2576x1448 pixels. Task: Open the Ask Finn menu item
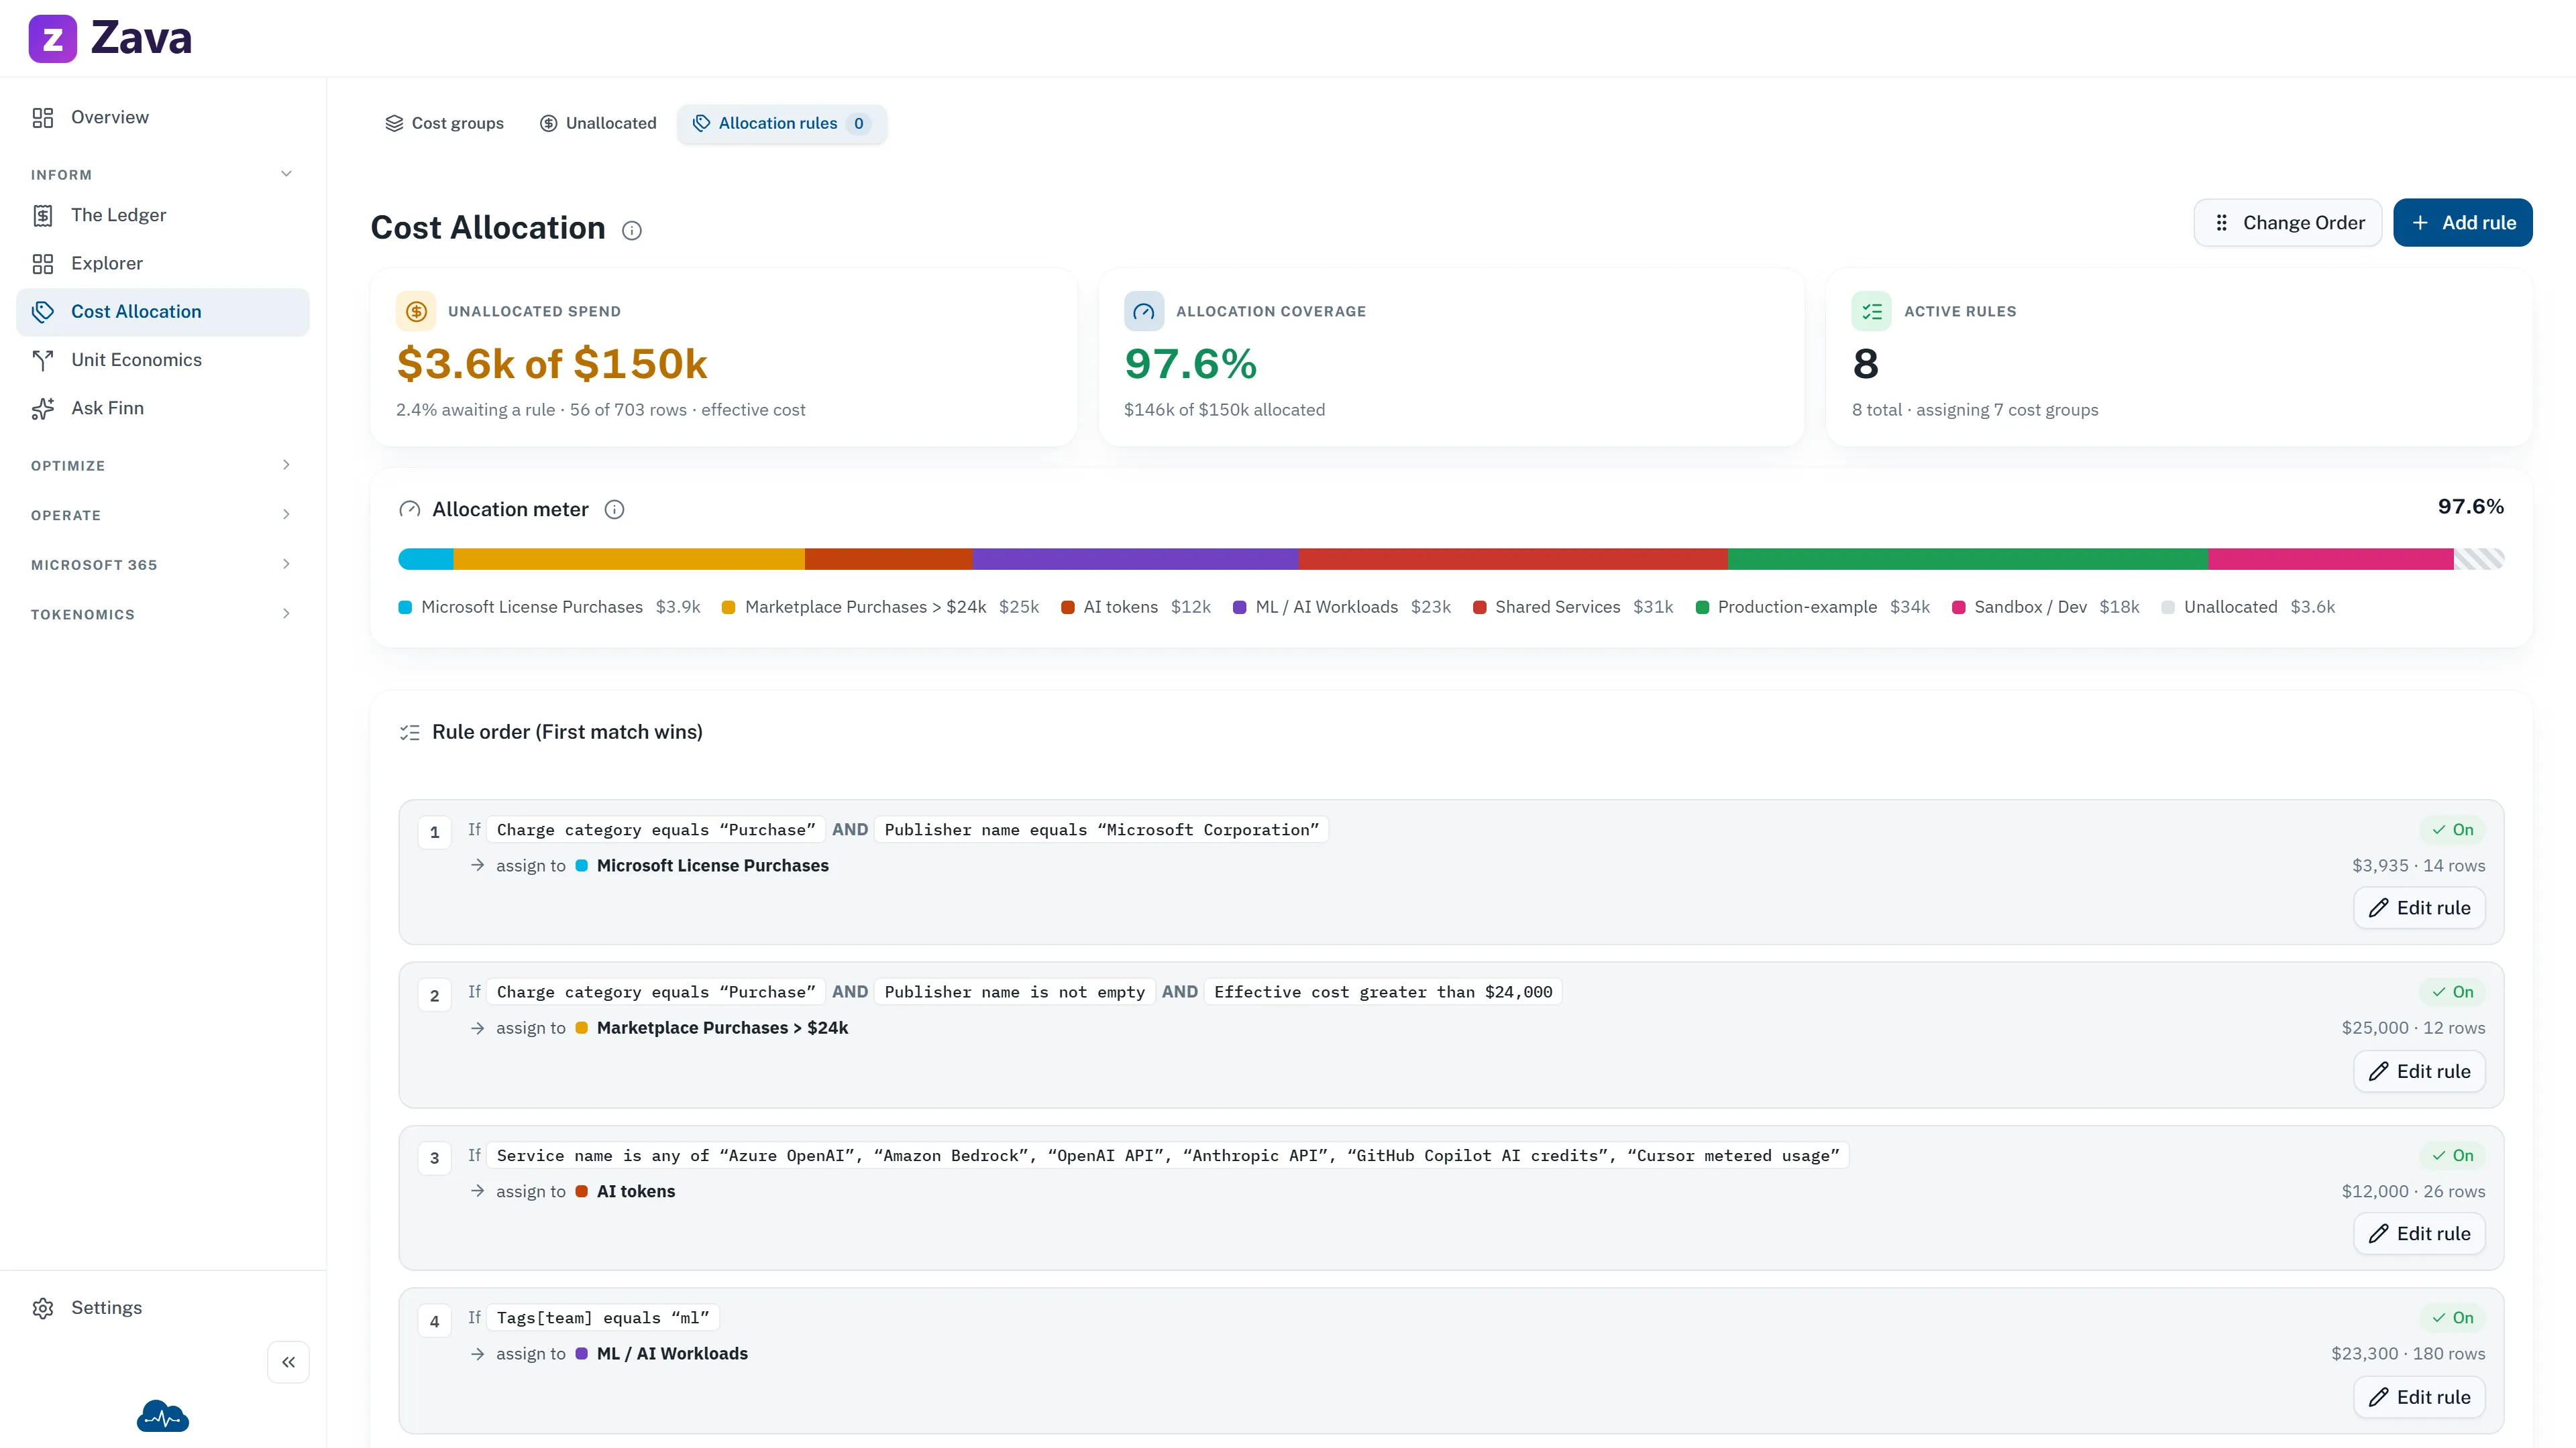pyautogui.click(x=162, y=409)
